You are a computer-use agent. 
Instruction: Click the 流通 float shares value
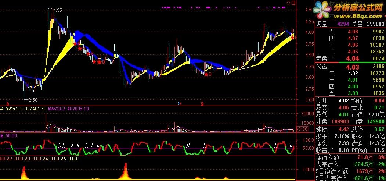click(376, 143)
